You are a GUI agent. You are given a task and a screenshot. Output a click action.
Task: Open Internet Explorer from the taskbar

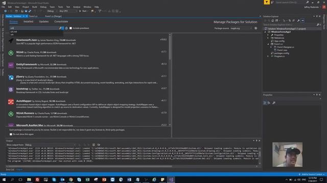click(154, 179)
